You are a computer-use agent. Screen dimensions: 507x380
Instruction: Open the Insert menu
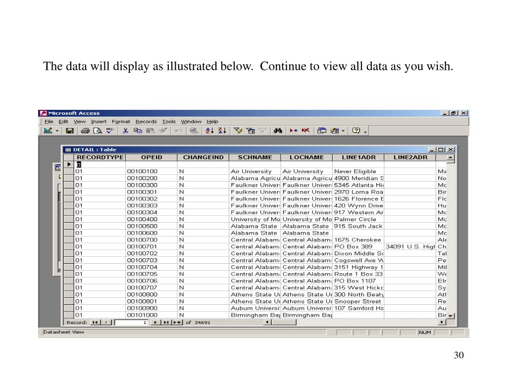[99, 122]
